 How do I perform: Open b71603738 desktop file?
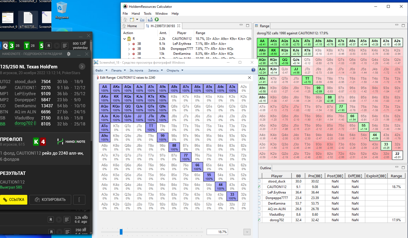tap(28, 20)
